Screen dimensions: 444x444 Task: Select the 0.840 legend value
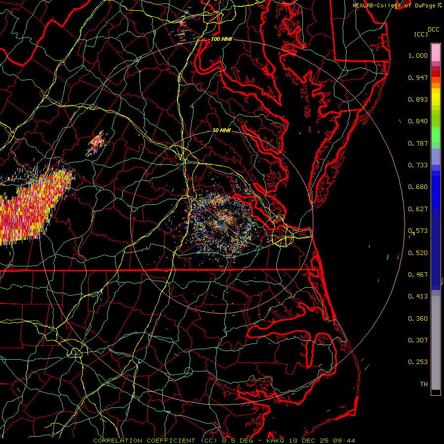pyautogui.click(x=418, y=121)
